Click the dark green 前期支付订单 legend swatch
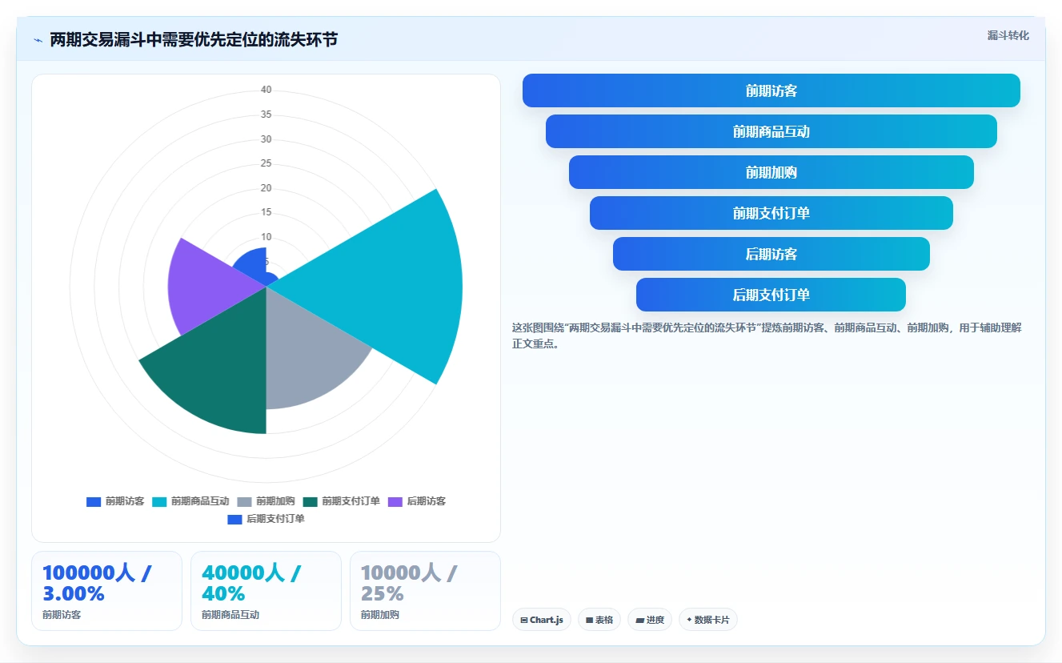The height and width of the screenshot is (663, 1062). click(x=311, y=501)
